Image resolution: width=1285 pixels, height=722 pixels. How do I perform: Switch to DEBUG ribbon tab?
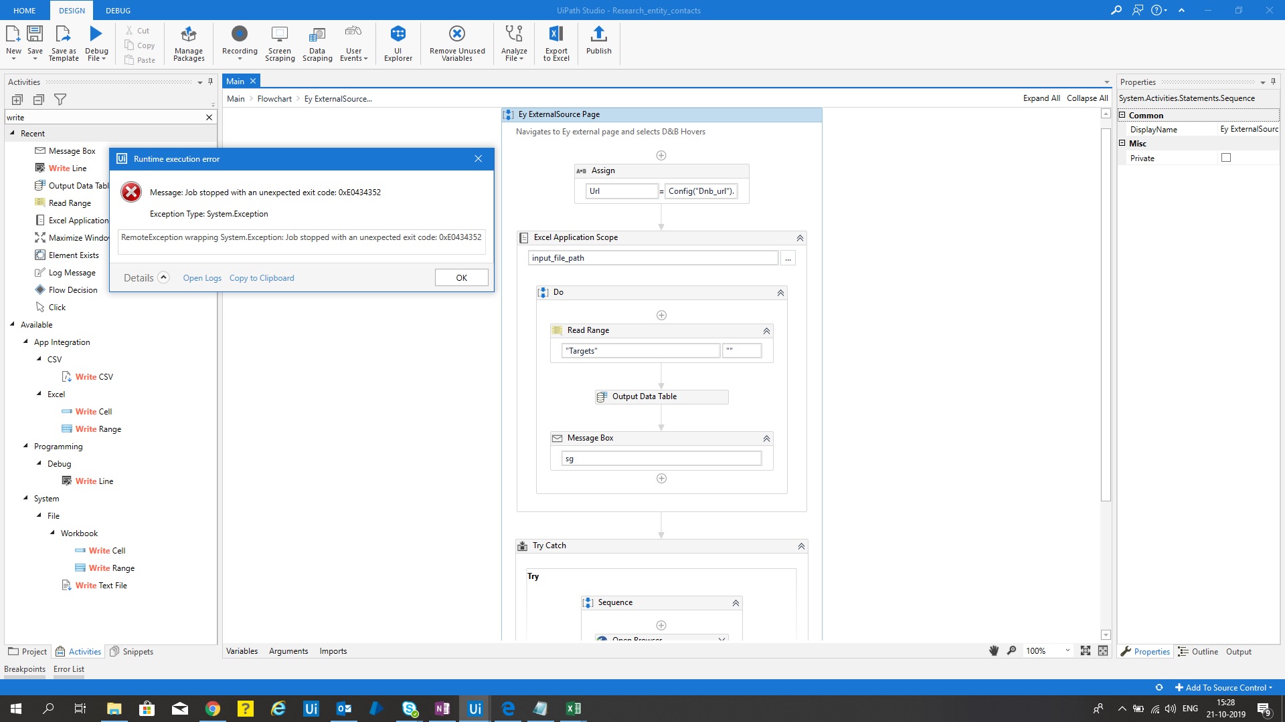tap(118, 10)
